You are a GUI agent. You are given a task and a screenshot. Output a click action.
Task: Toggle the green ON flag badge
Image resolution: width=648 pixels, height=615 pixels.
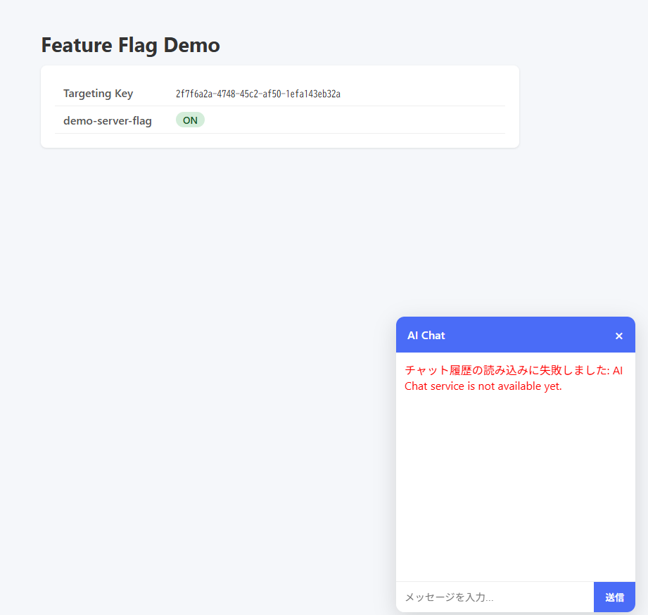[x=190, y=120]
